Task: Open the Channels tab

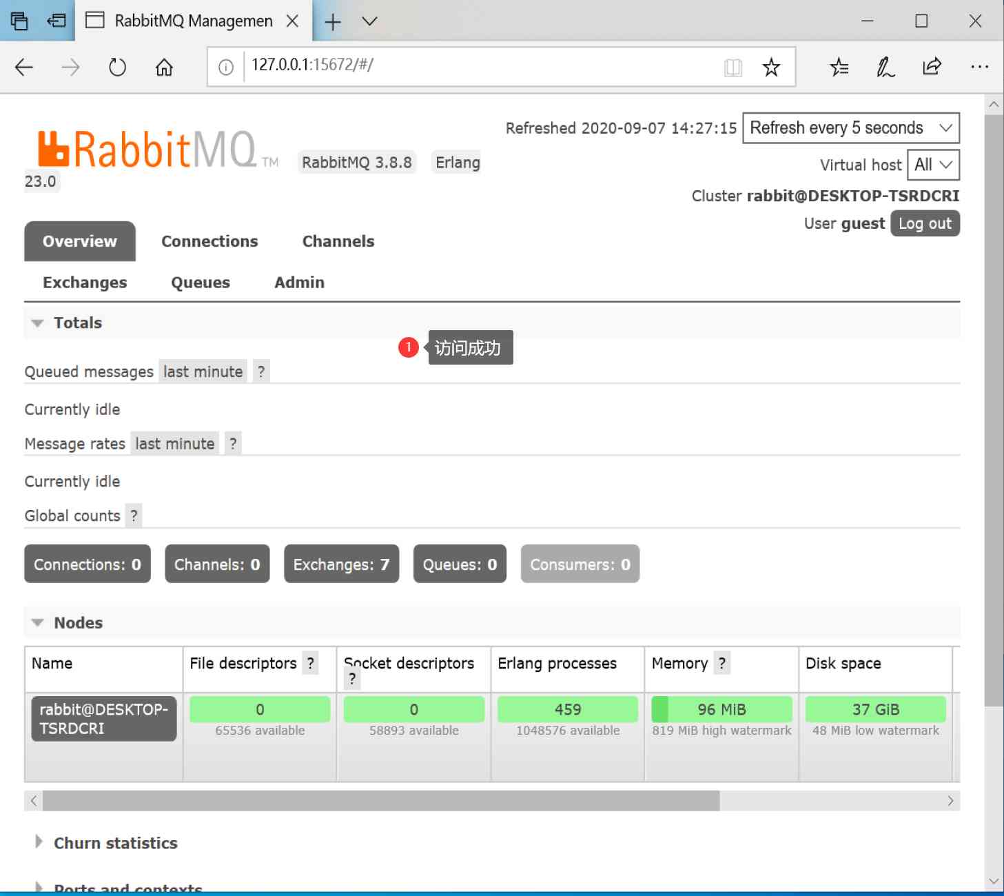Action: (338, 241)
